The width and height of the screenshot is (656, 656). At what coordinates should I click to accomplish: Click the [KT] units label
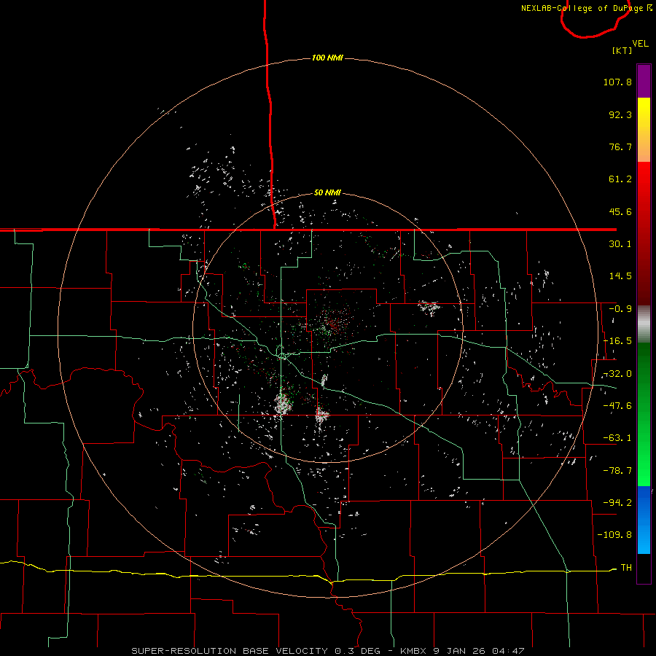pyautogui.click(x=622, y=50)
